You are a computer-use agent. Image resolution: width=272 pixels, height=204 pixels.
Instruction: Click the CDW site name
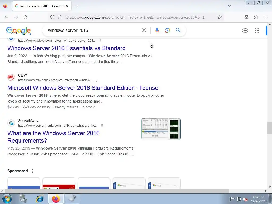tap(22, 75)
